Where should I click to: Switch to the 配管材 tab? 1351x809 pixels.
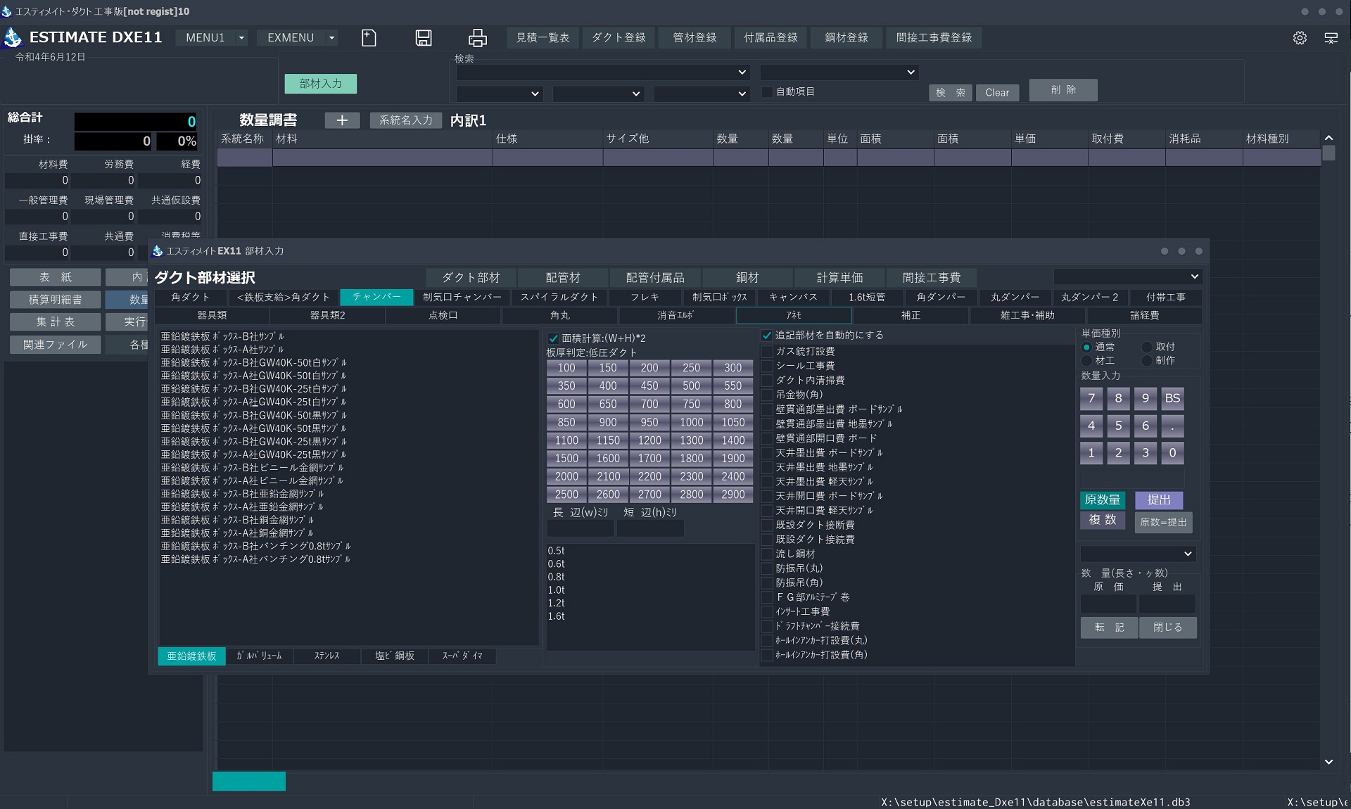tap(563, 277)
